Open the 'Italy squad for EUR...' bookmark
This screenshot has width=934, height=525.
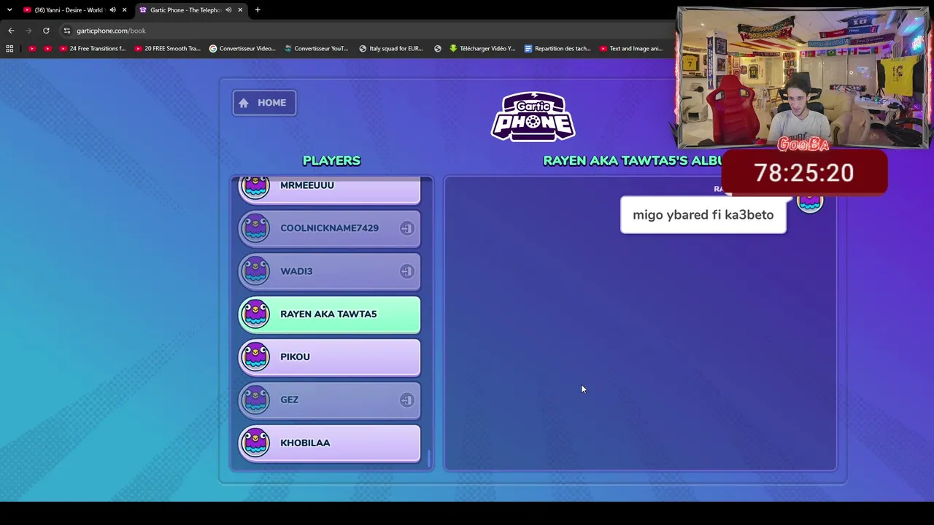click(x=391, y=49)
